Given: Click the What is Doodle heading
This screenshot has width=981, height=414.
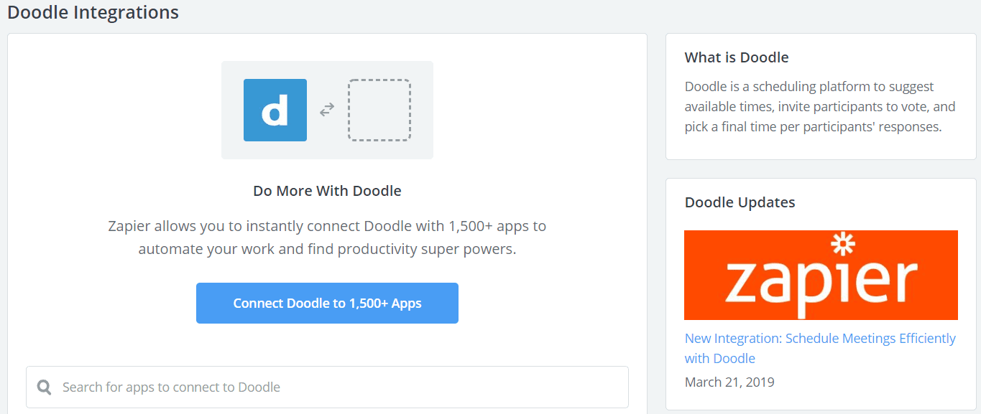Looking at the screenshot, I should 737,57.
